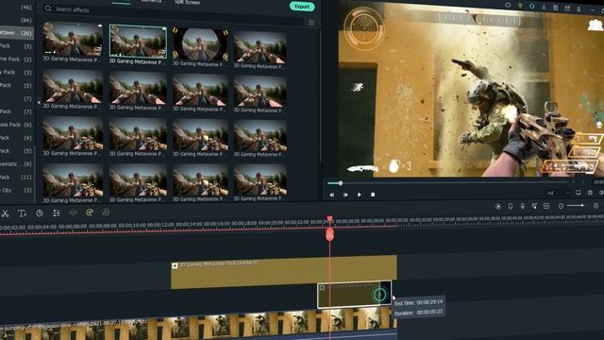The width and height of the screenshot is (604, 340).
Task: Open the Elements tab
Action: tap(151, 2)
